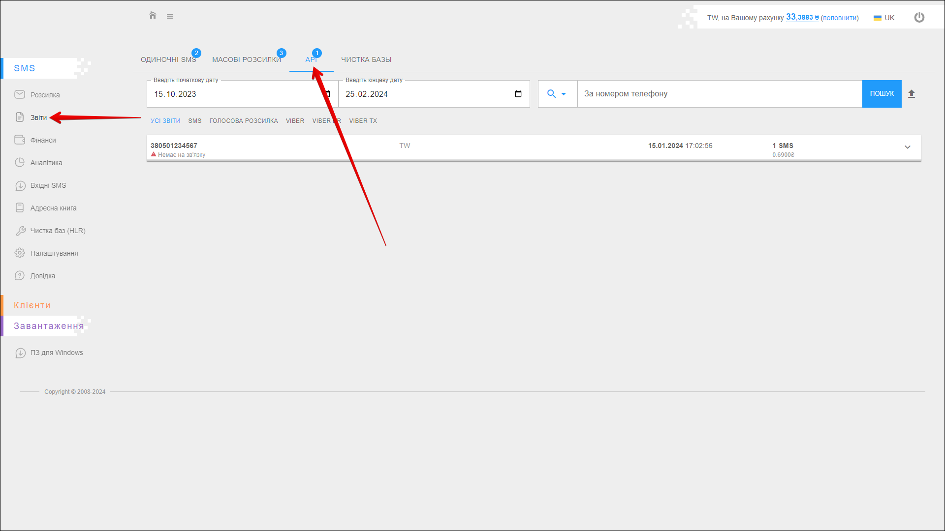Viewport: 945px width, 531px height.
Task: Click the поповнити top-up link
Action: coord(839,18)
